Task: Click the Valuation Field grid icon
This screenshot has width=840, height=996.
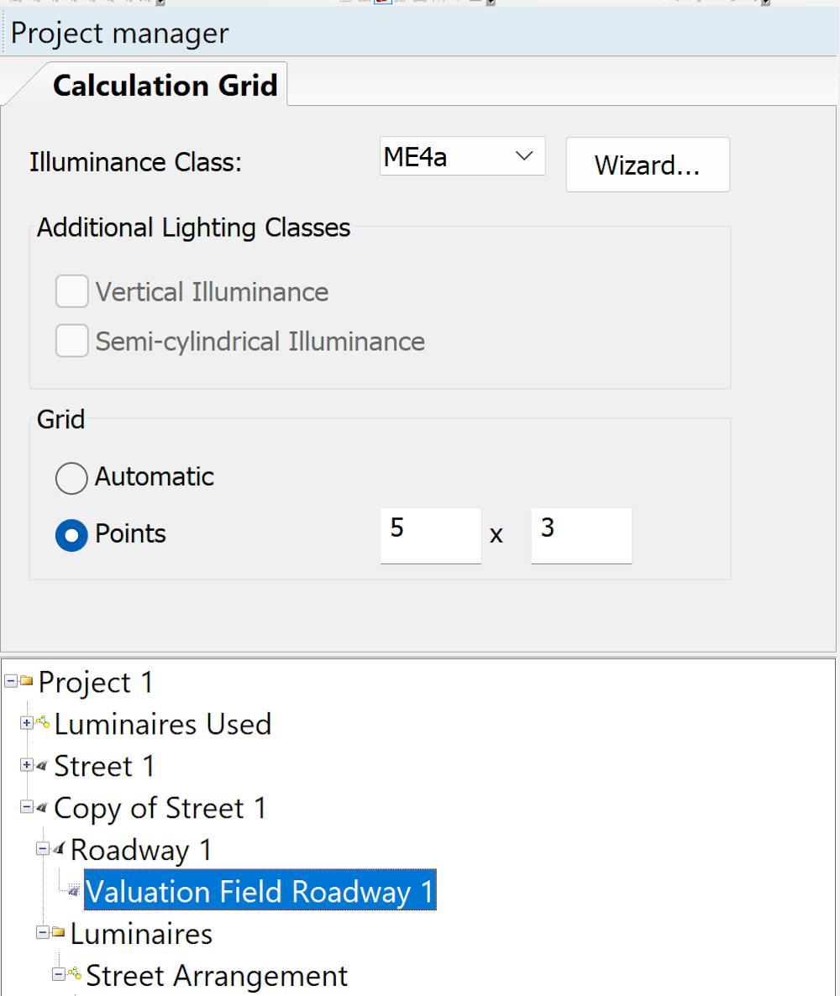Action: [x=75, y=892]
